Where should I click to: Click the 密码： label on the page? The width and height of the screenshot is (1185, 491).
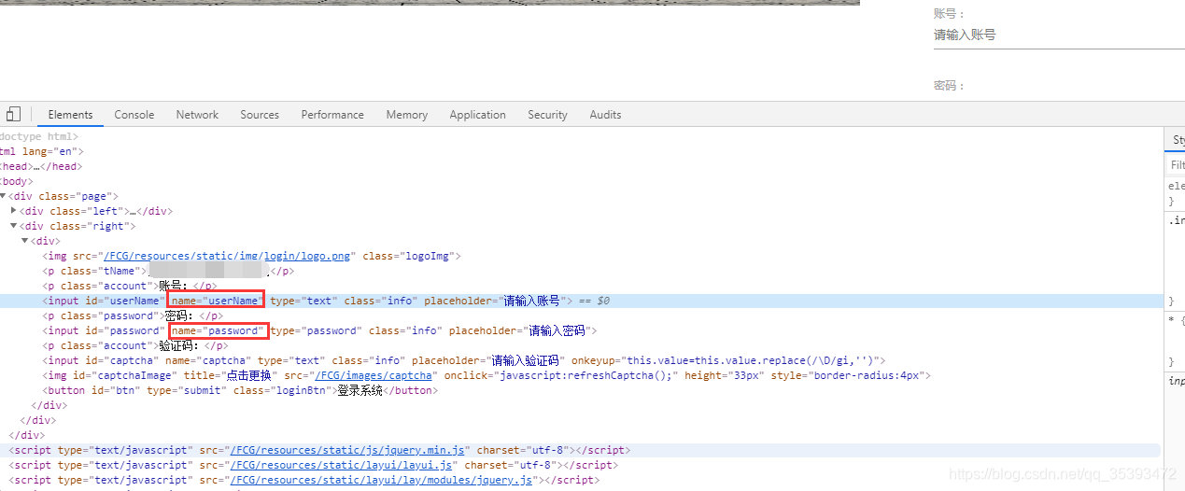949,86
